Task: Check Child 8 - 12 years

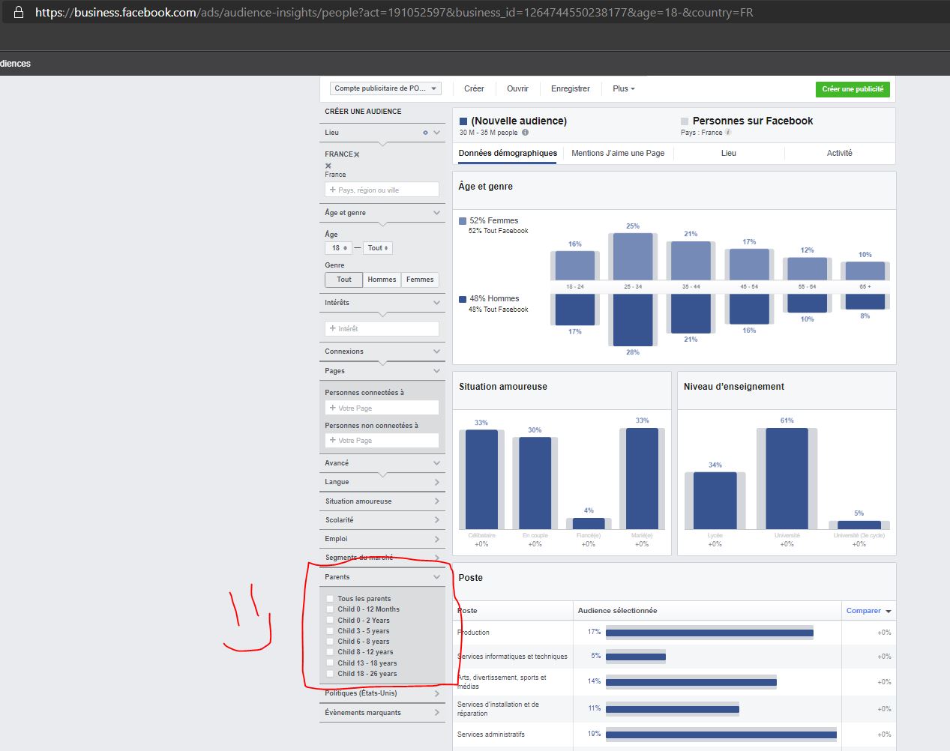Action: pos(330,652)
